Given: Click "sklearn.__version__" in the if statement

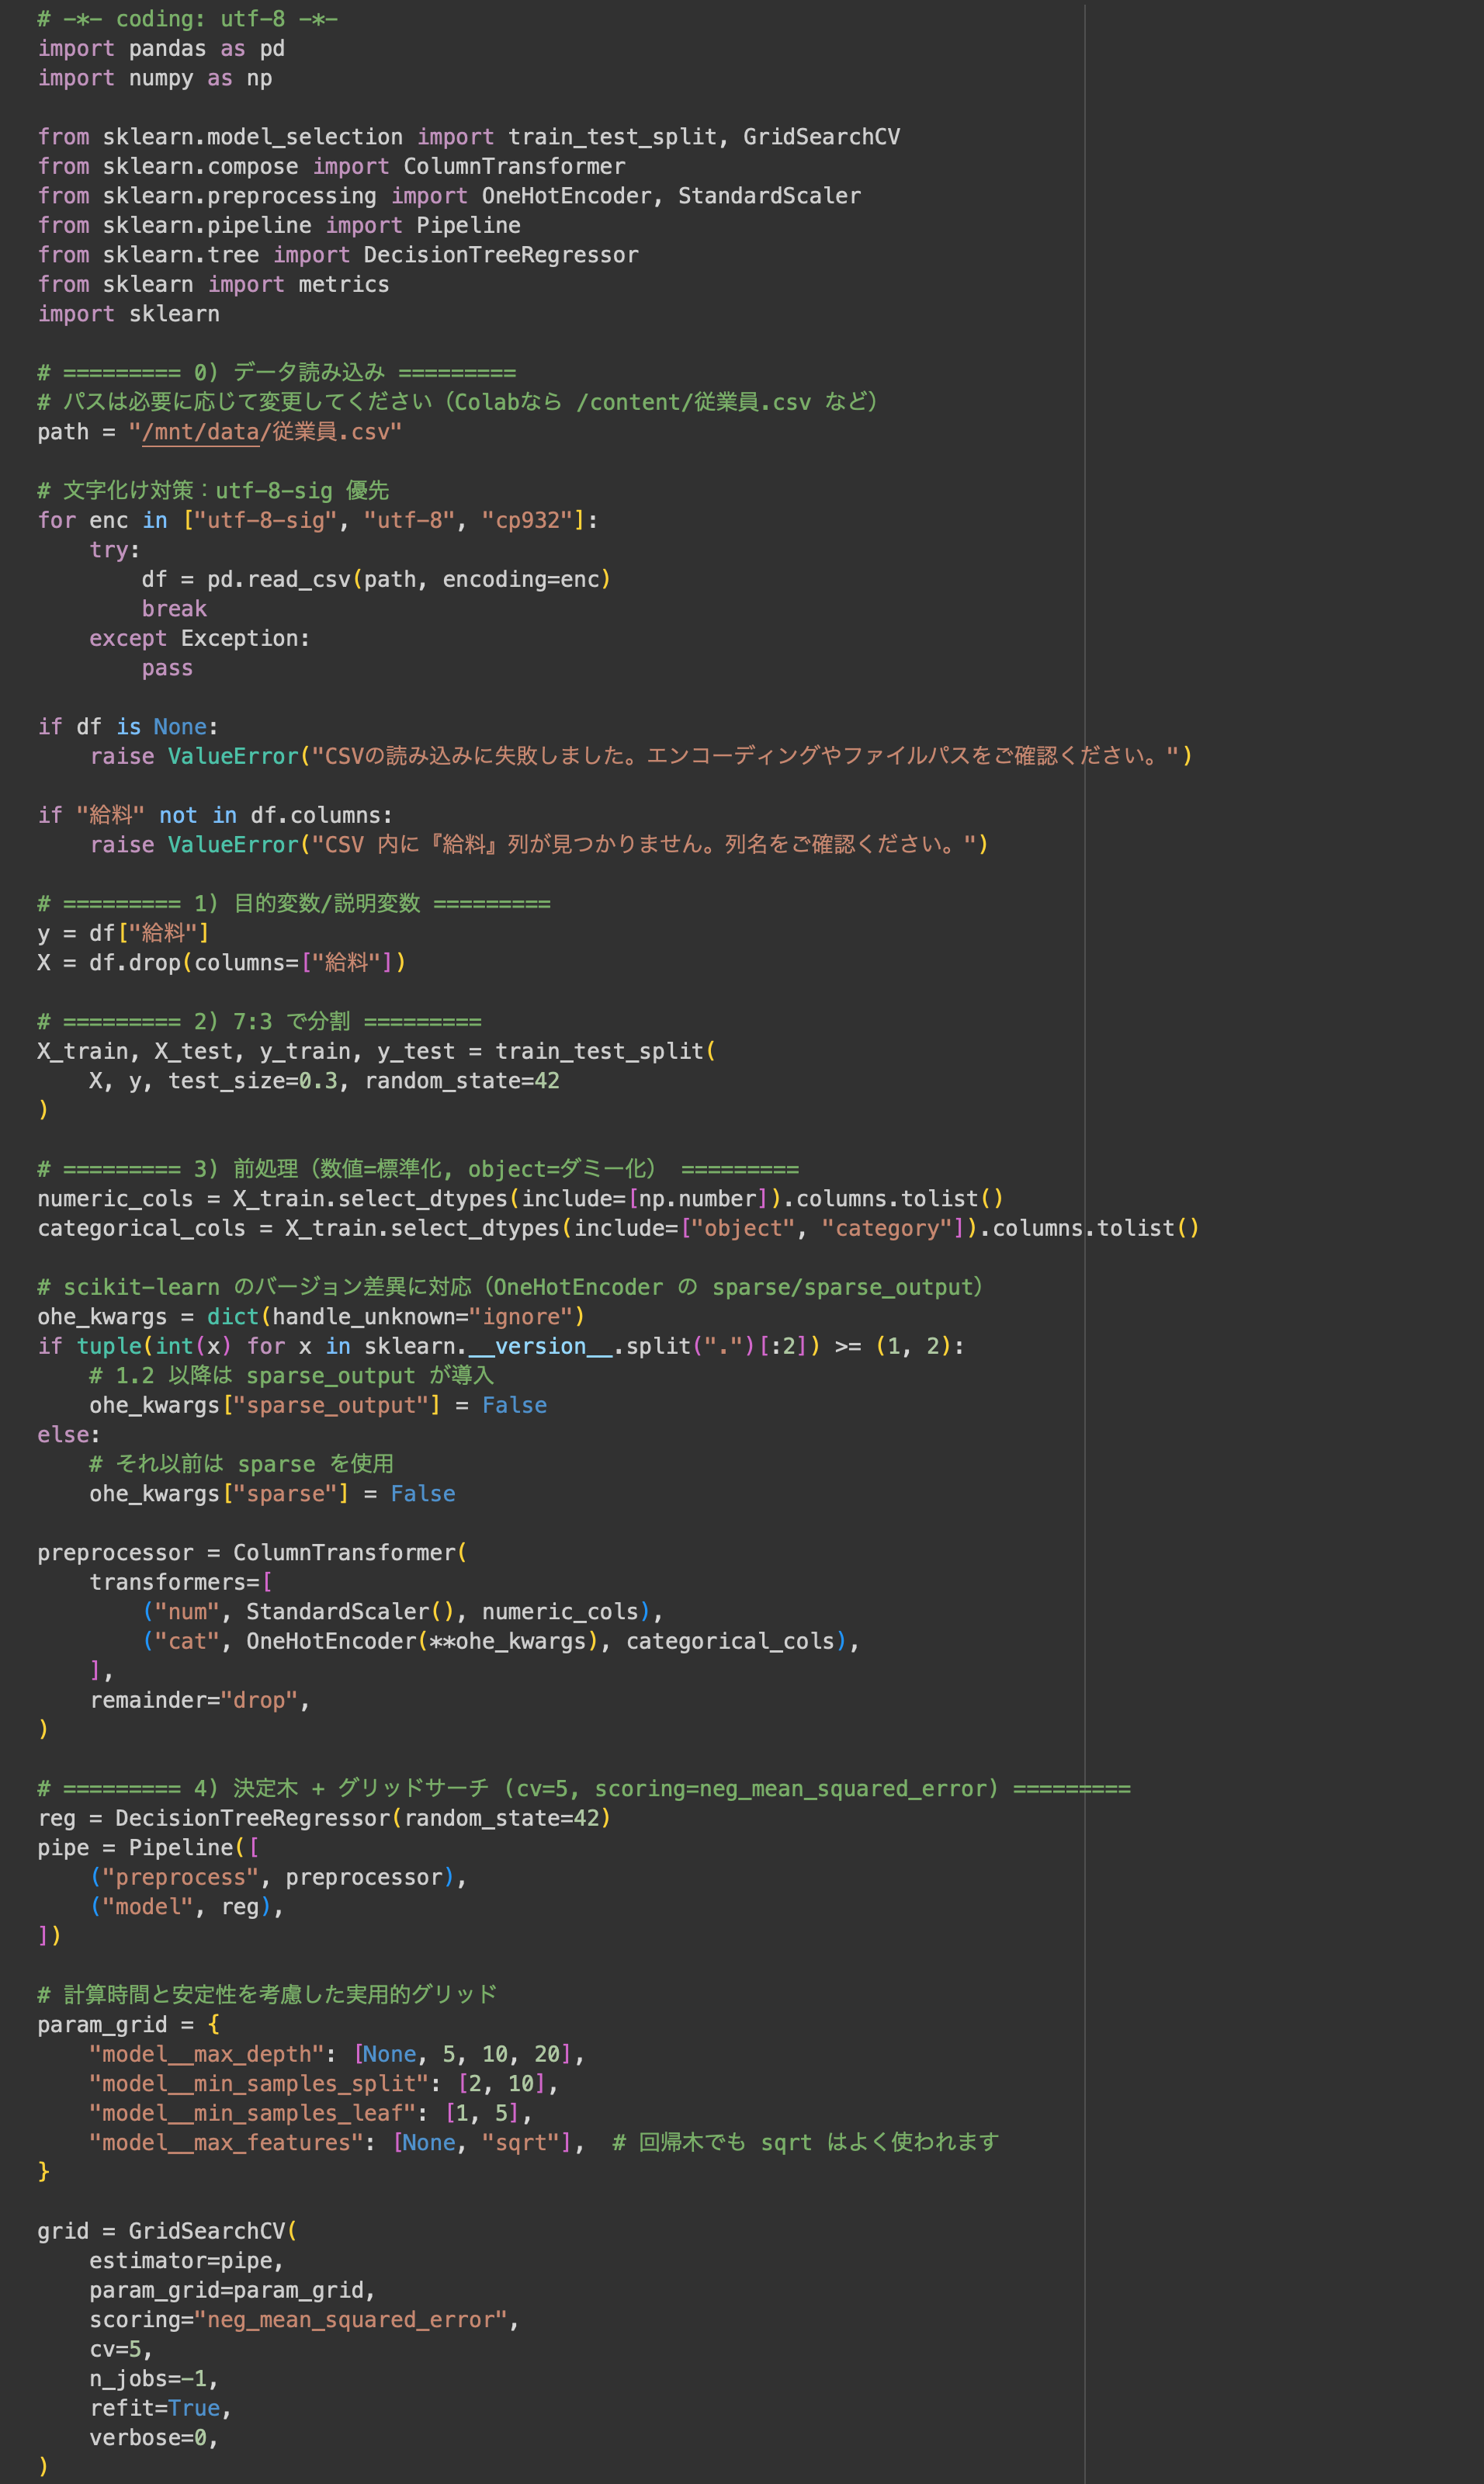Looking at the screenshot, I should [x=488, y=1346].
